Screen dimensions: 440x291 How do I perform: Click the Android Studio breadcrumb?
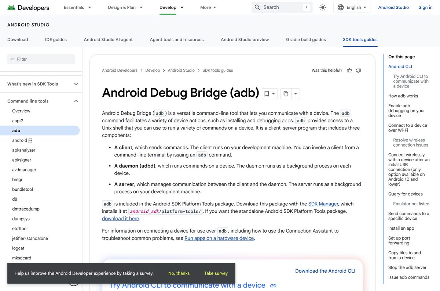pos(181,70)
